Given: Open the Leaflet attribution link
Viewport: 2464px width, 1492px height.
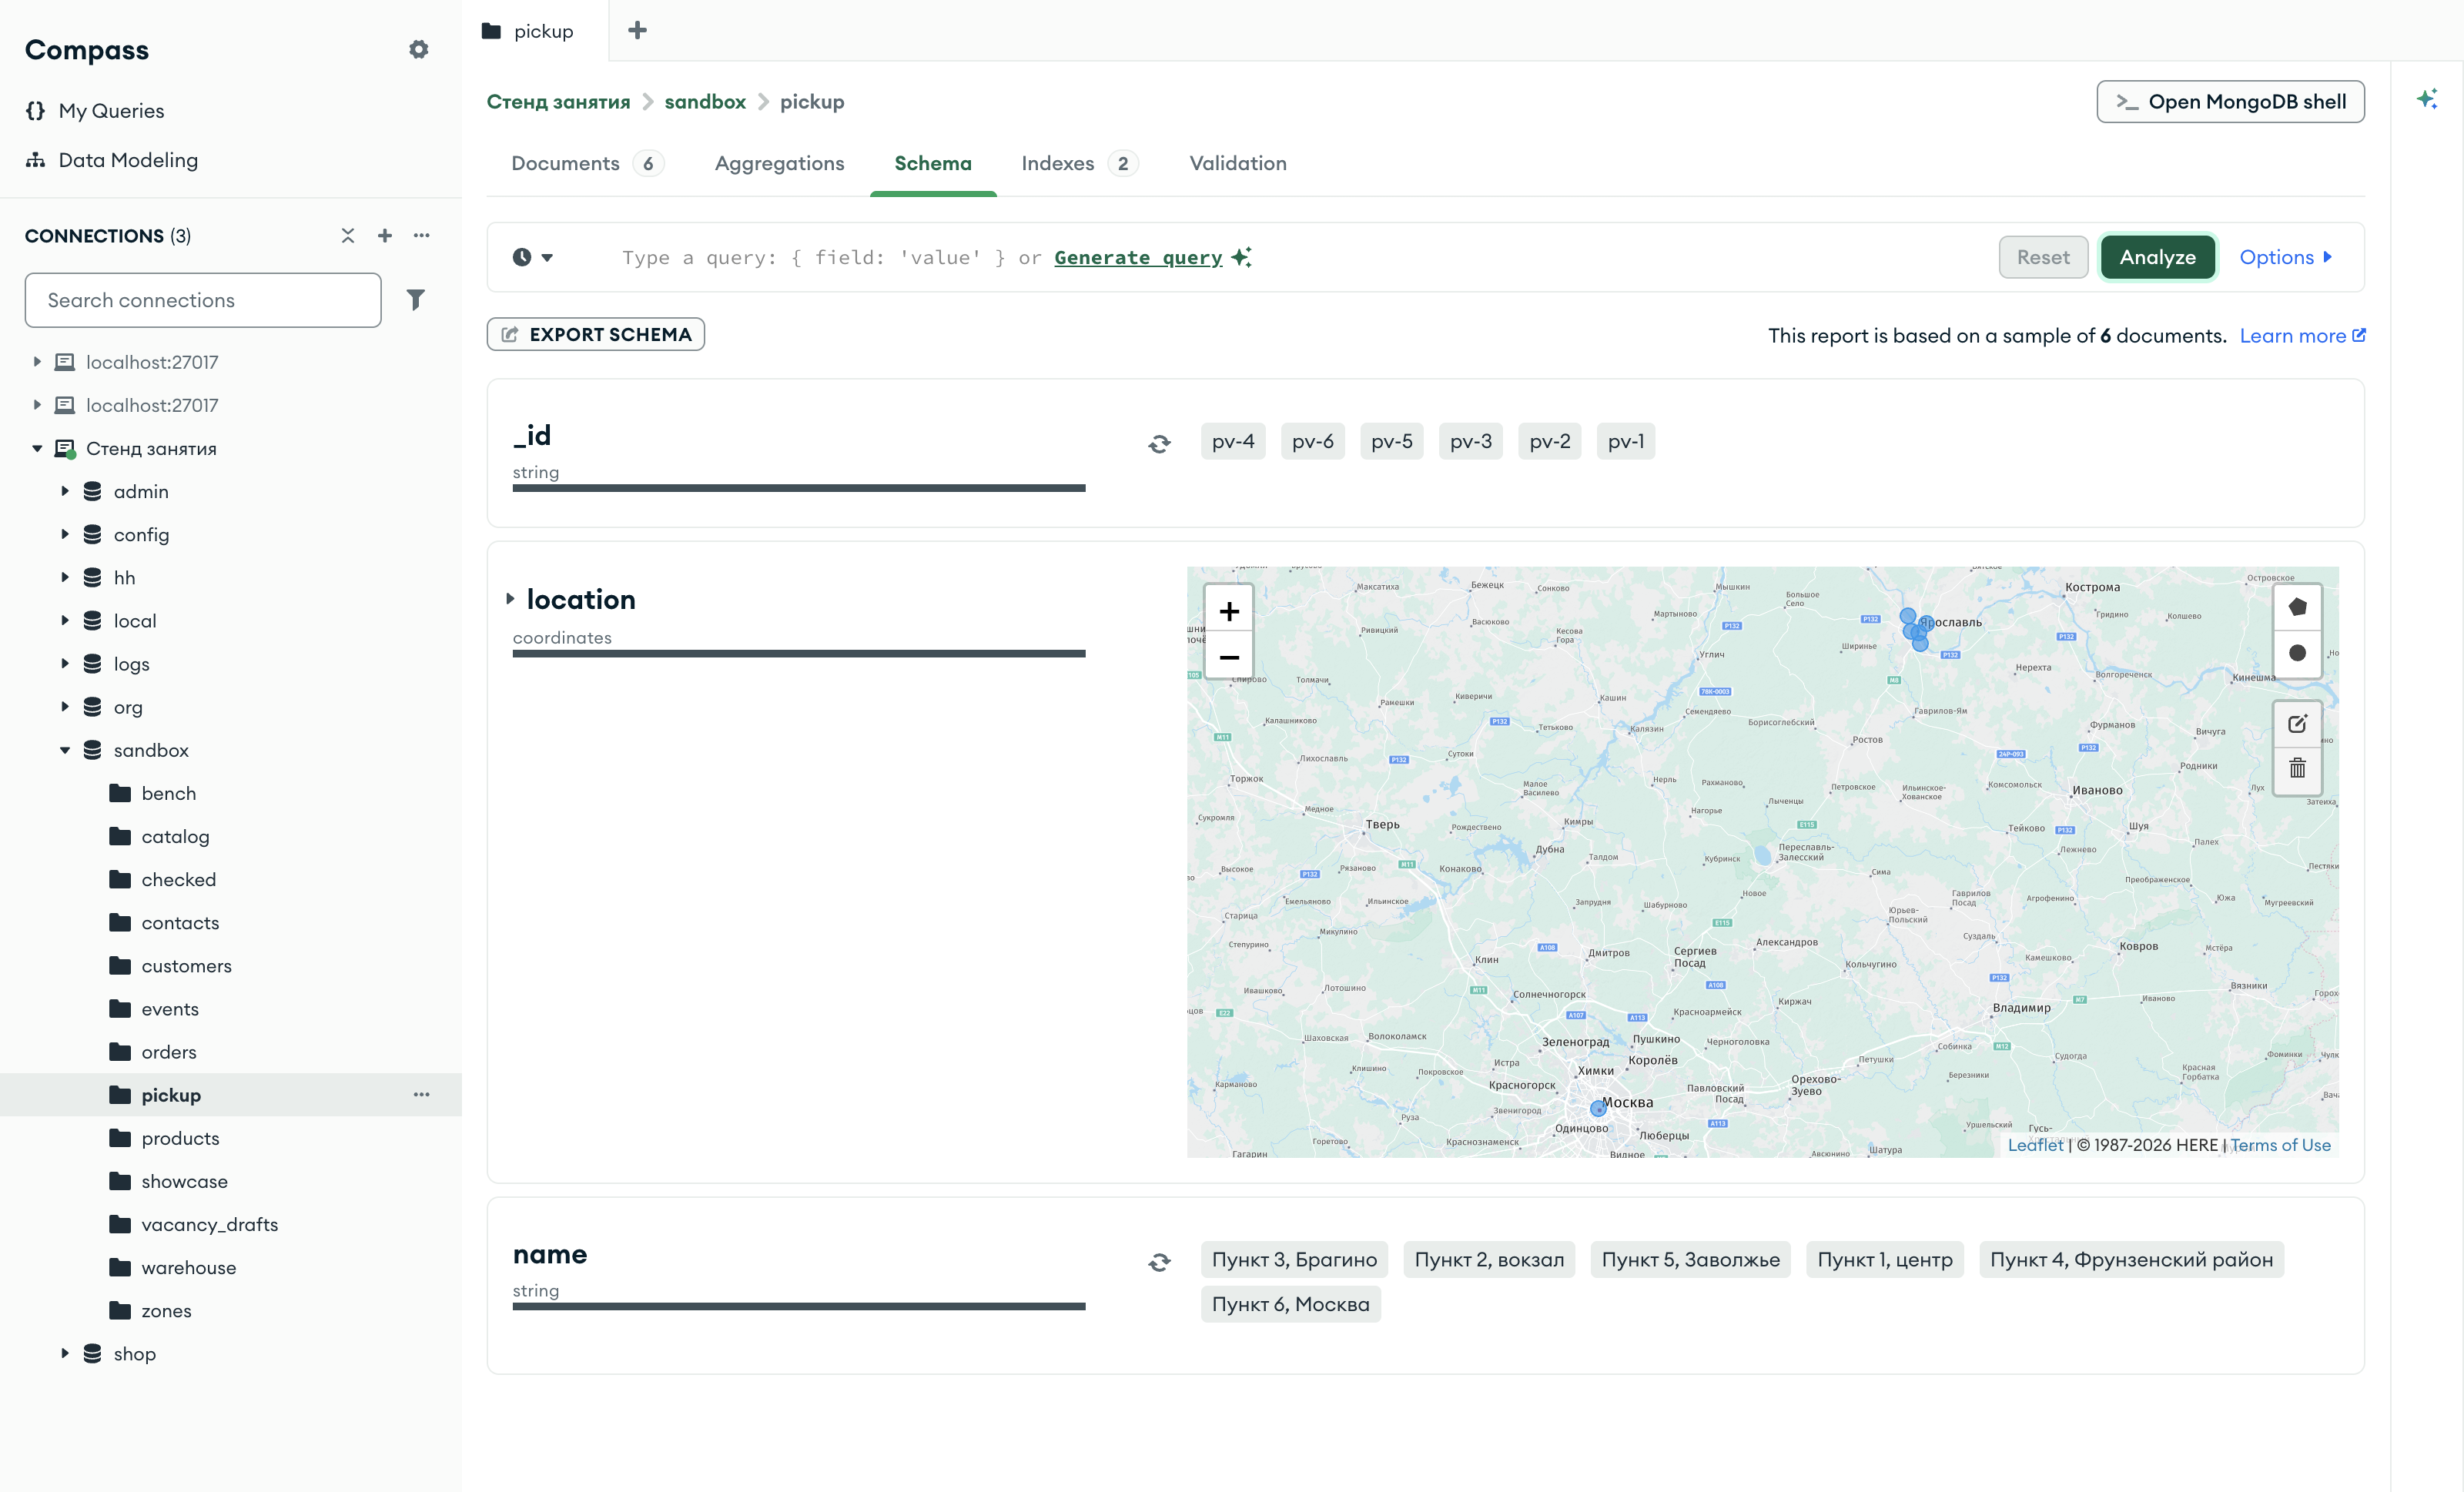Looking at the screenshot, I should coord(2035,1145).
